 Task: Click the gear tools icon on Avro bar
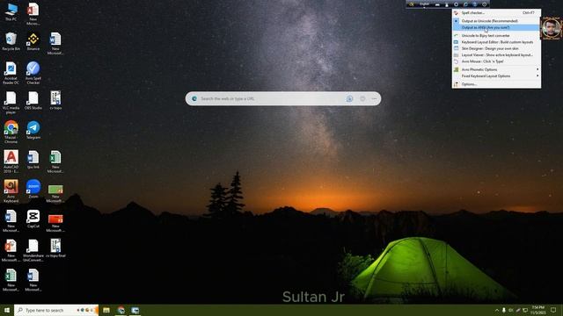coord(456,4)
